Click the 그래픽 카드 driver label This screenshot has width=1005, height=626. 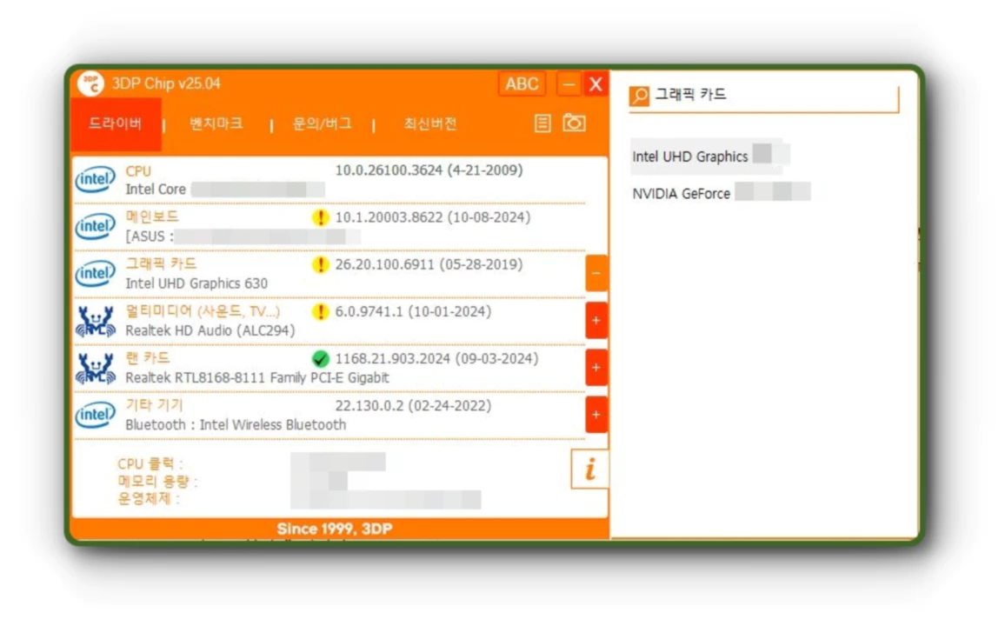pyautogui.click(x=161, y=264)
